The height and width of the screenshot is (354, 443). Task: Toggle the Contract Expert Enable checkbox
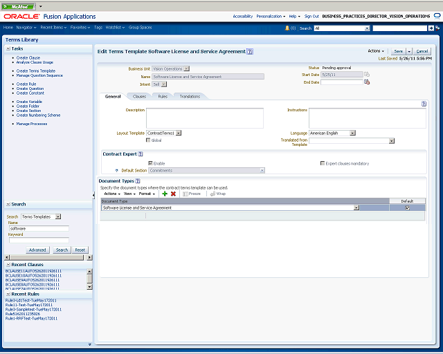pyautogui.click(x=150, y=163)
